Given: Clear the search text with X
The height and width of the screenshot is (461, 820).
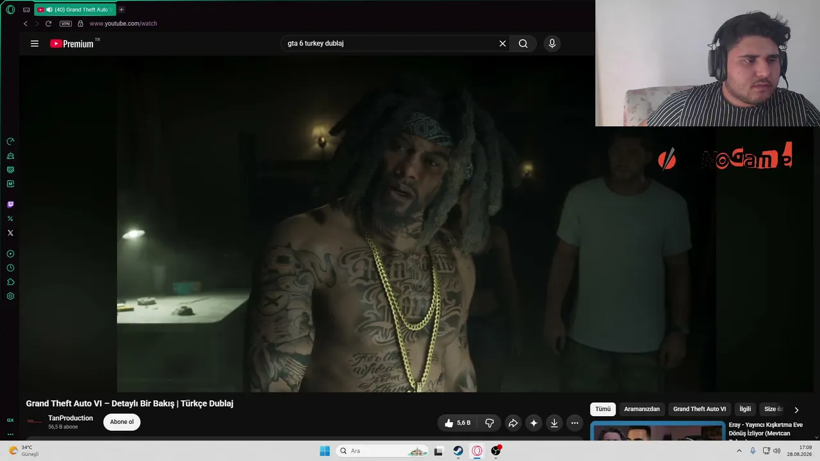Looking at the screenshot, I should pyautogui.click(x=503, y=44).
